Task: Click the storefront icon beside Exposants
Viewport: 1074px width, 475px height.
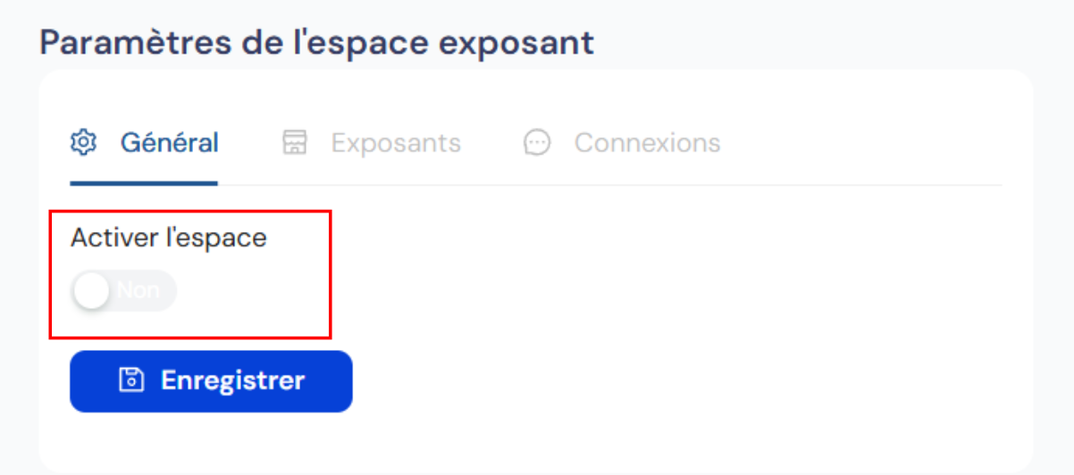Action: point(294,143)
